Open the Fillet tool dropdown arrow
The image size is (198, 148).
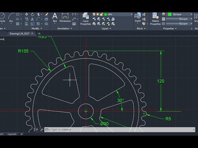42,19
